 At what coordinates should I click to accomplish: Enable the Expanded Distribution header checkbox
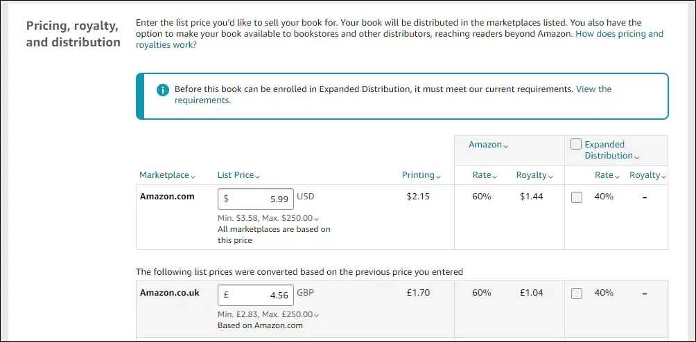pos(576,145)
